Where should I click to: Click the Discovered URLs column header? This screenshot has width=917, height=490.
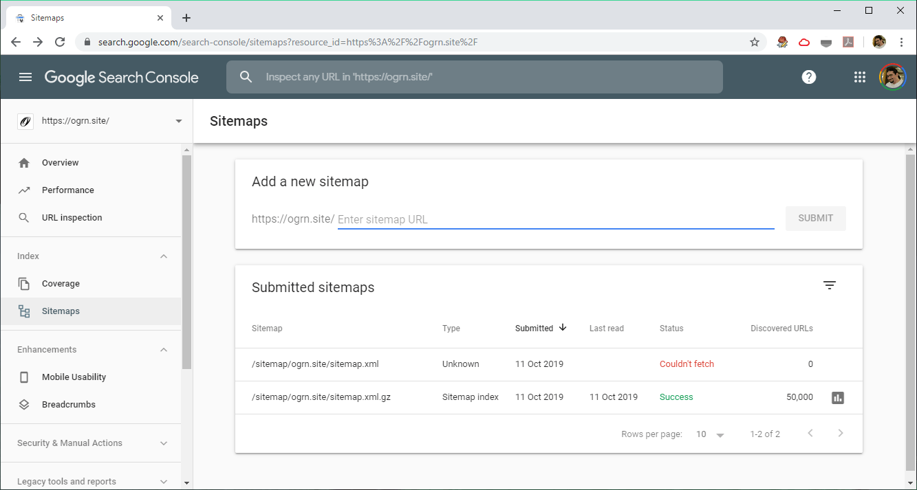pos(781,328)
